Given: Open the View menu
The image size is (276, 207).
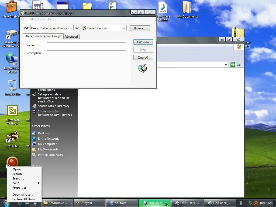Looking at the screenshot, I should click(41, 19).
